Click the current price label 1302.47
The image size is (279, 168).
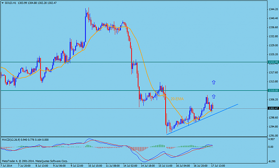coord(273,108)
